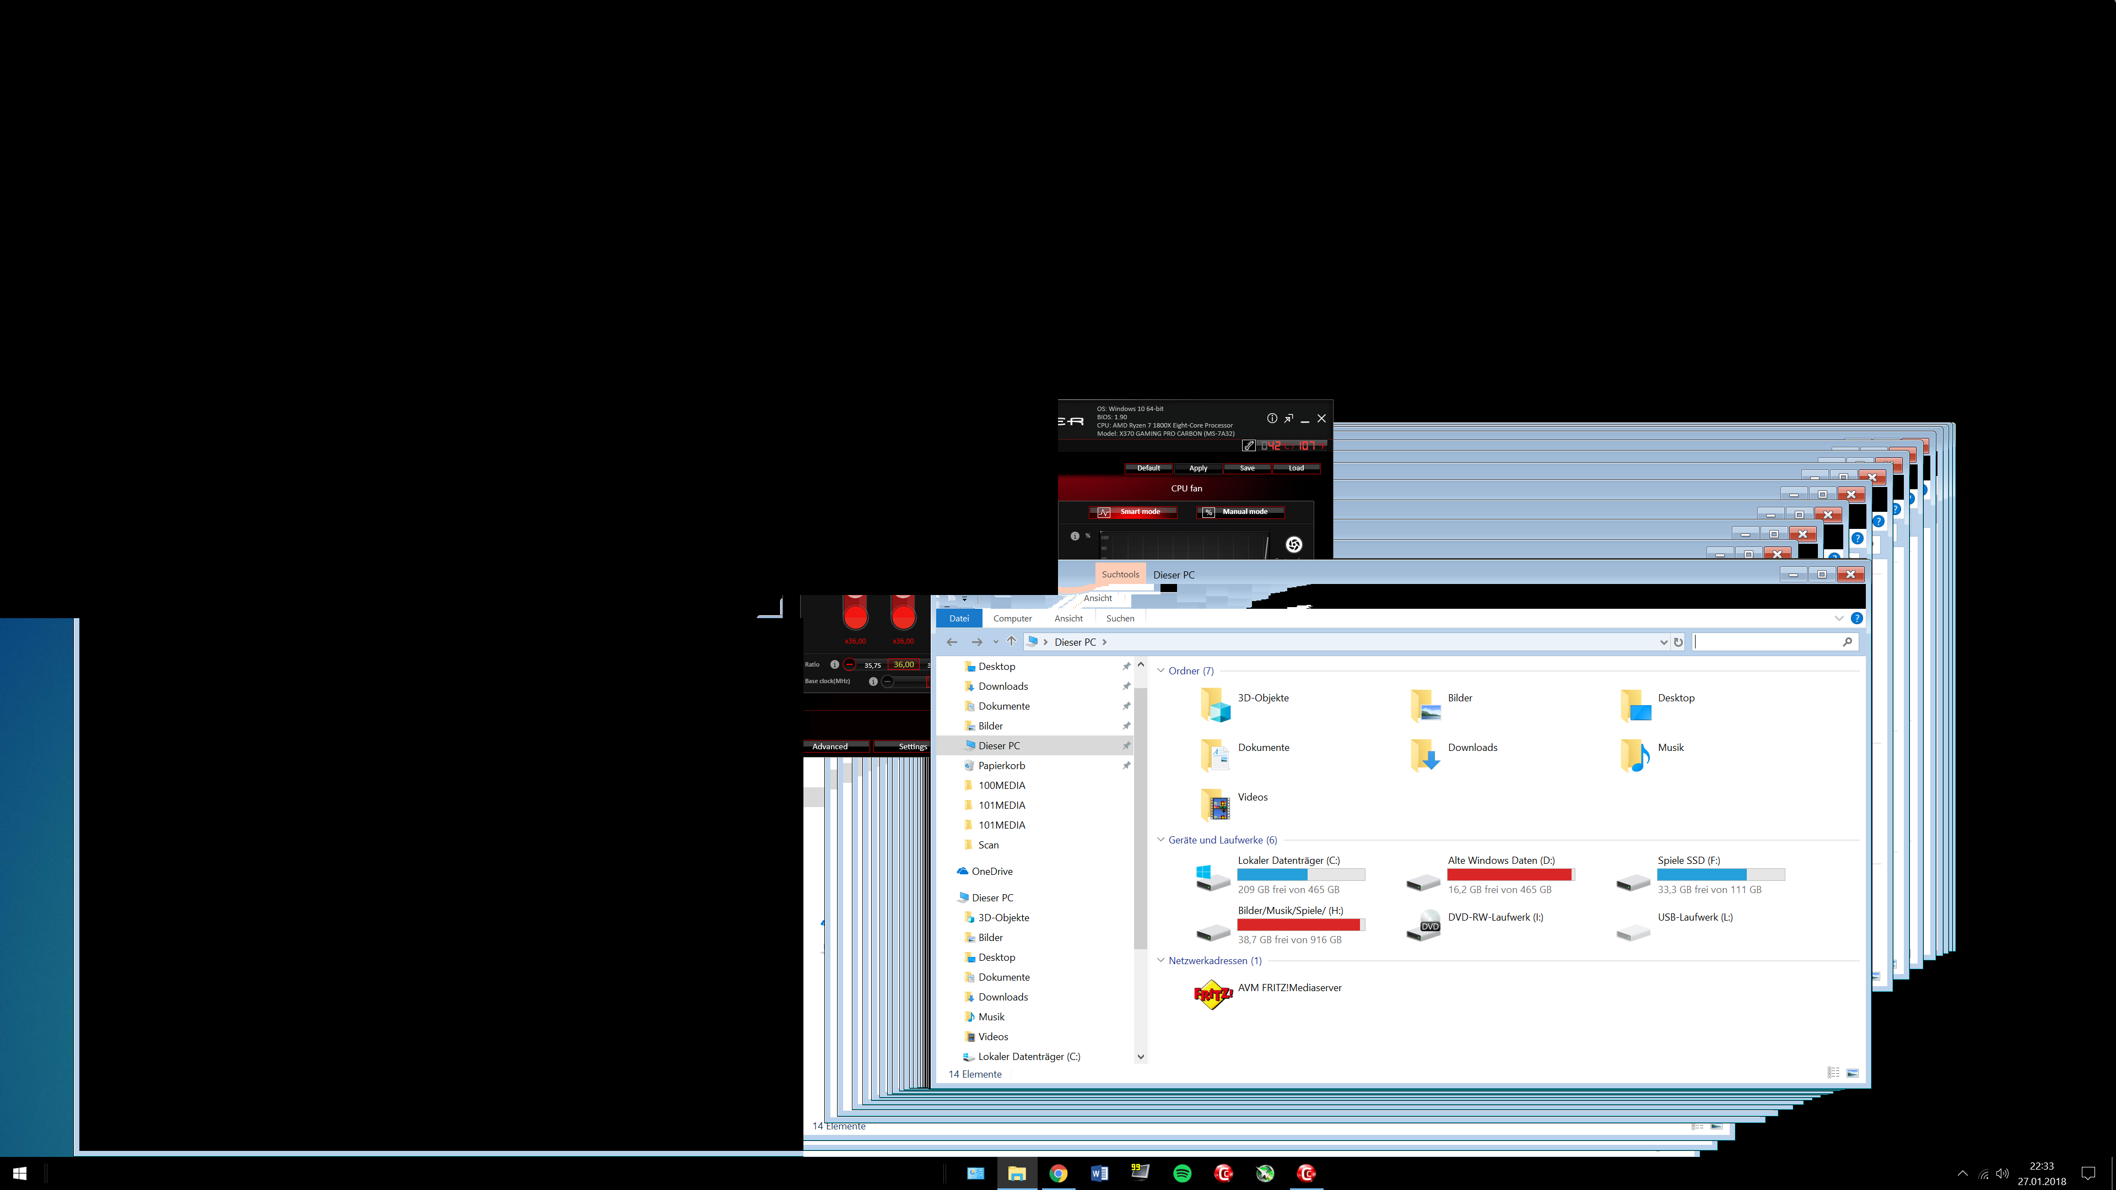
Task: Click the fan tune icon beside graph
Action: (1294, 544)
